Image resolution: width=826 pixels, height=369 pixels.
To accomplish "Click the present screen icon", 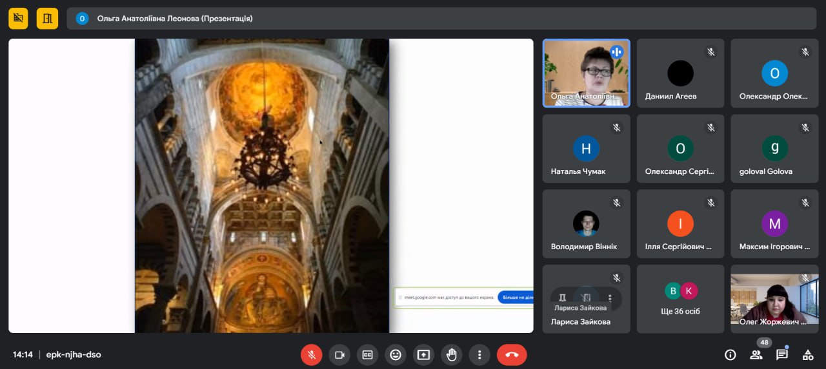I will tap(423, 355).
